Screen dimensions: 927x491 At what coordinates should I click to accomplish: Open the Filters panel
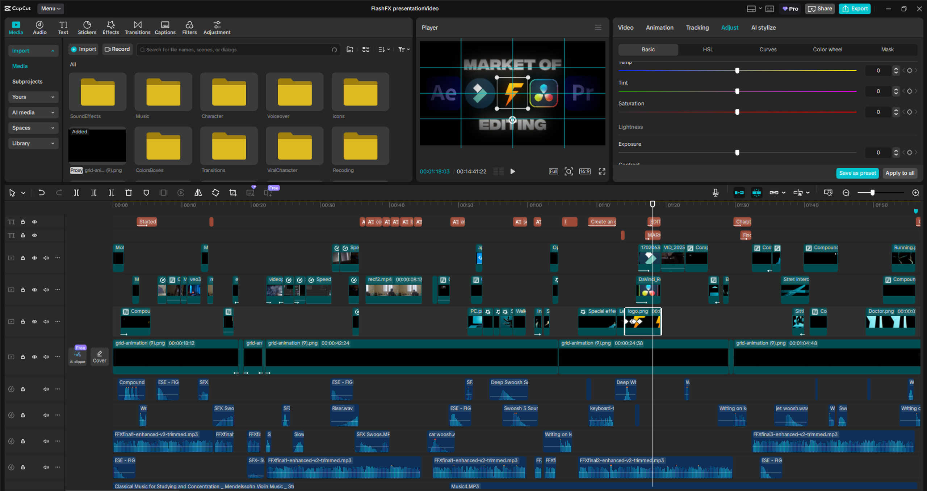click(x=189, y=27)
